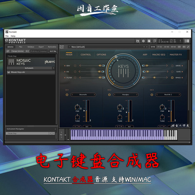195x195 pixels.
Task: Click the central KEYS macro dial
Action: (123, 71)
